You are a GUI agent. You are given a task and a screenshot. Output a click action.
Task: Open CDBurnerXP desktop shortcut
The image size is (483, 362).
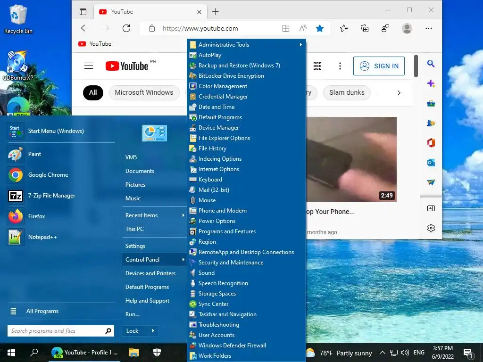point(17,66)
